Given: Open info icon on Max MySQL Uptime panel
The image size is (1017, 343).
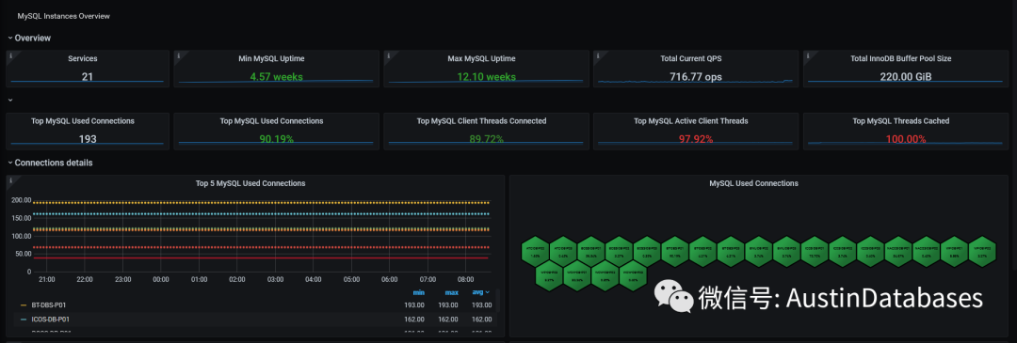Looking at the screenshot, I should pyautogui.click(x=388, y=56).
